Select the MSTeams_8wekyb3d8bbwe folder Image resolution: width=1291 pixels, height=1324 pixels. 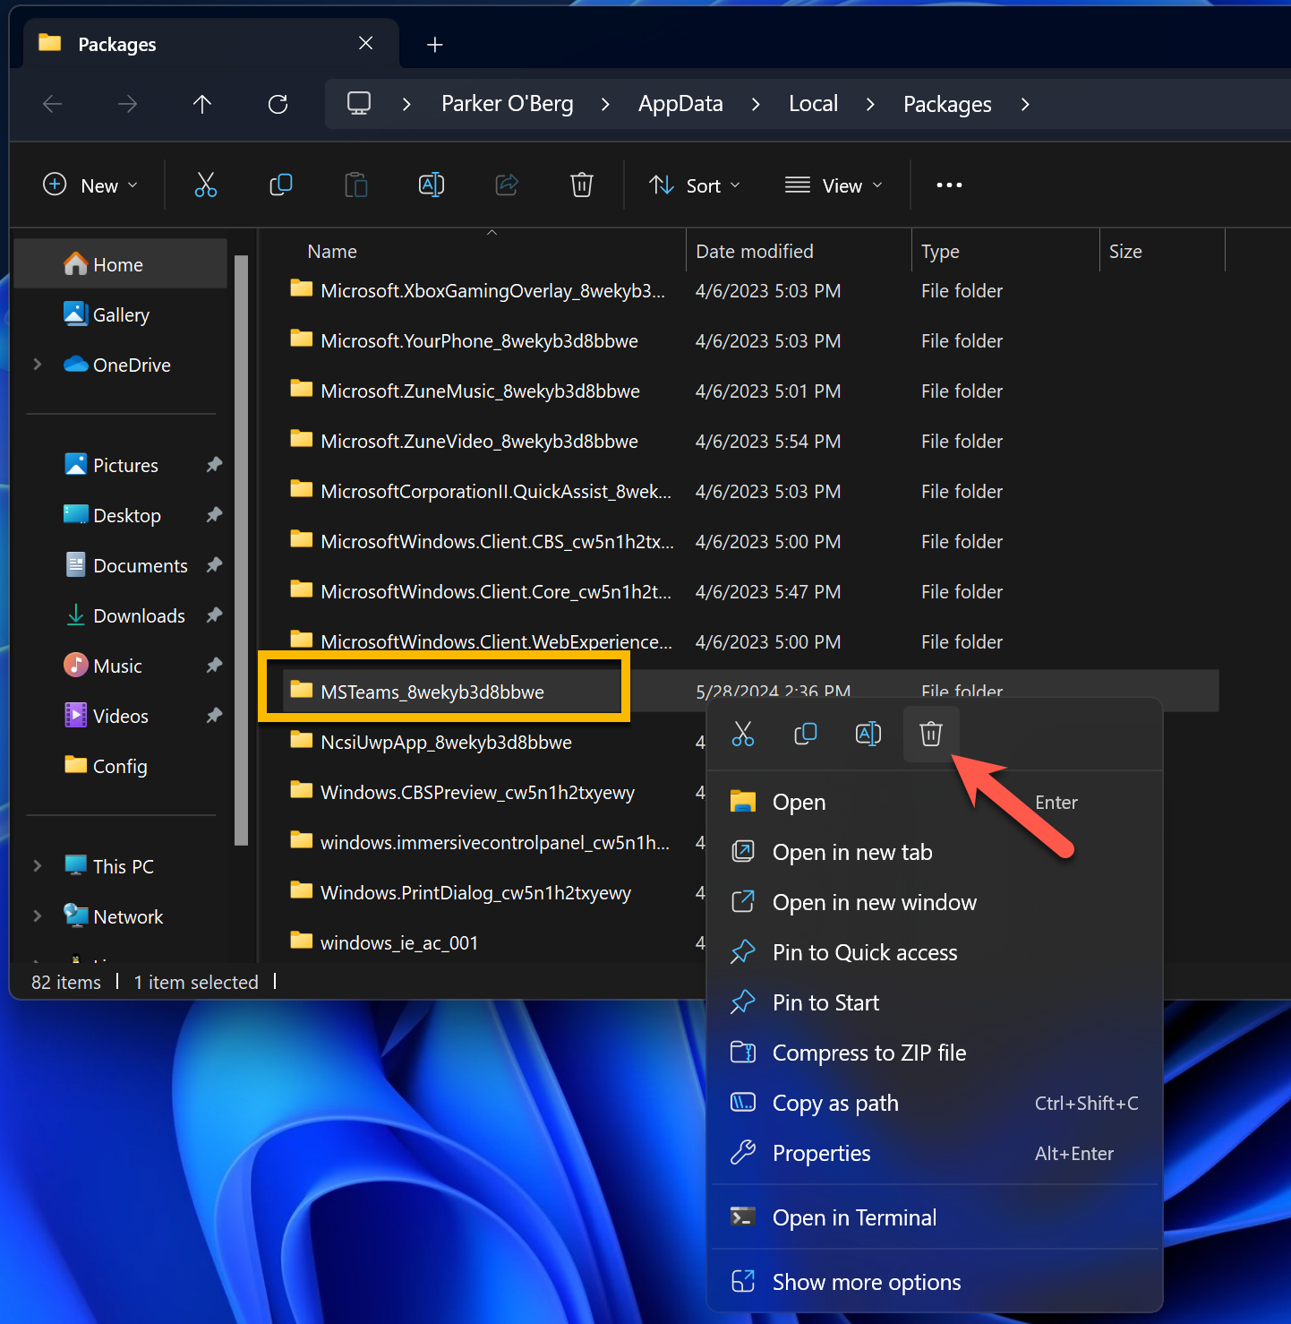click(432, 692)
